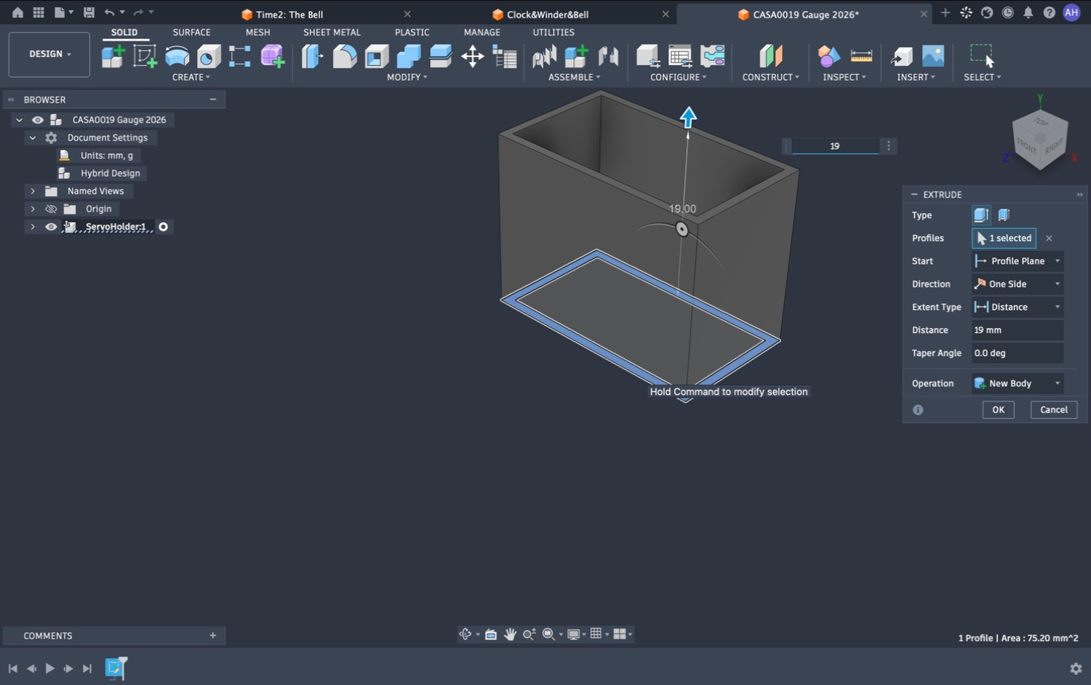This screenshot has height=685, width=1091.
Task: Open the Extent Type Distance dropdown
Action: pos(1018,307)
